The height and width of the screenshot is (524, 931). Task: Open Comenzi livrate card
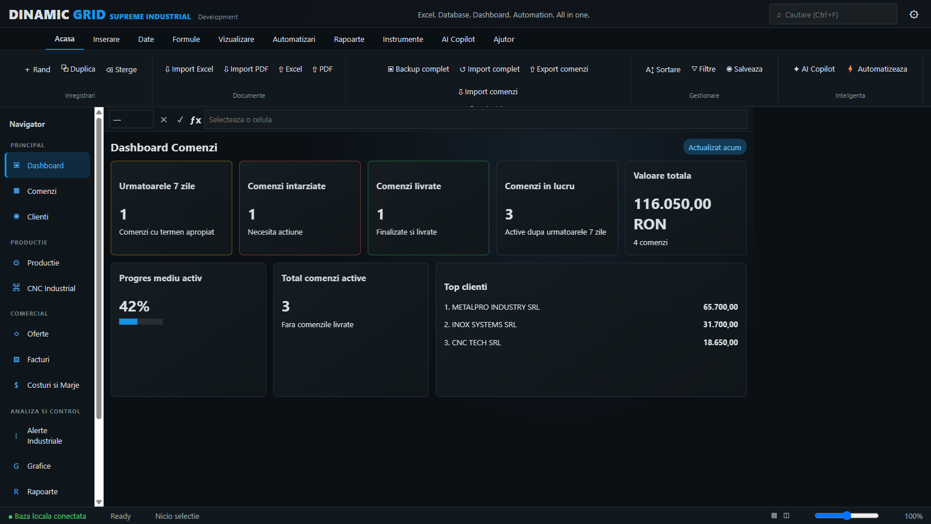point(428,208)
